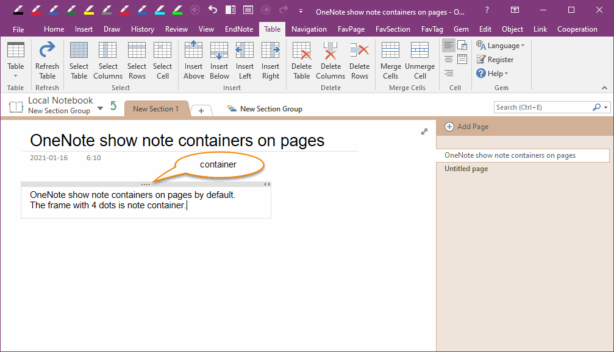Image resolution: width=614 pixels, height=352 pixels.
Task: Click in the Search (Ctrl+E) box
Action: pos(543,107)
